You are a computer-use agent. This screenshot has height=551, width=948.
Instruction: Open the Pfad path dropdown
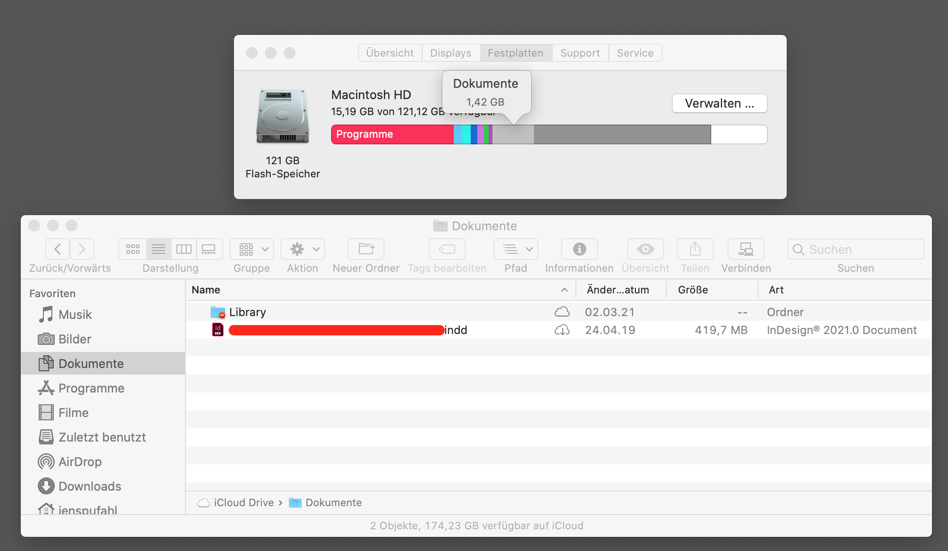(516, 249)
